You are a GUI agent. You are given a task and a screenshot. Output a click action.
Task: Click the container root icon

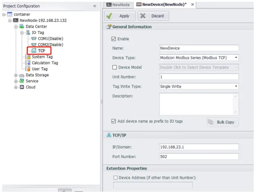pos(10,14)
